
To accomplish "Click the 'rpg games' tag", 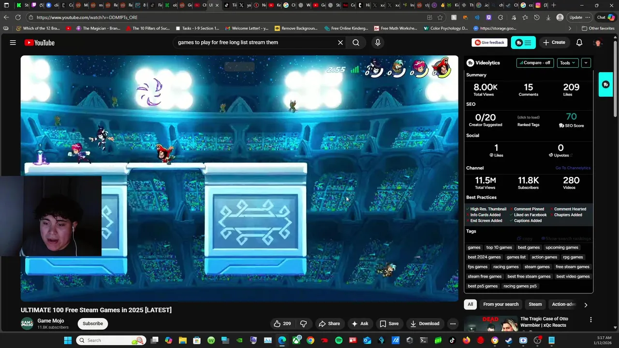I will pos(573,257).
